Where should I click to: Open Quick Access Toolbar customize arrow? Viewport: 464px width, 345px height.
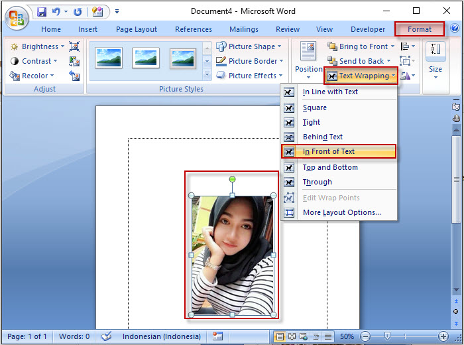click(117, 11)
